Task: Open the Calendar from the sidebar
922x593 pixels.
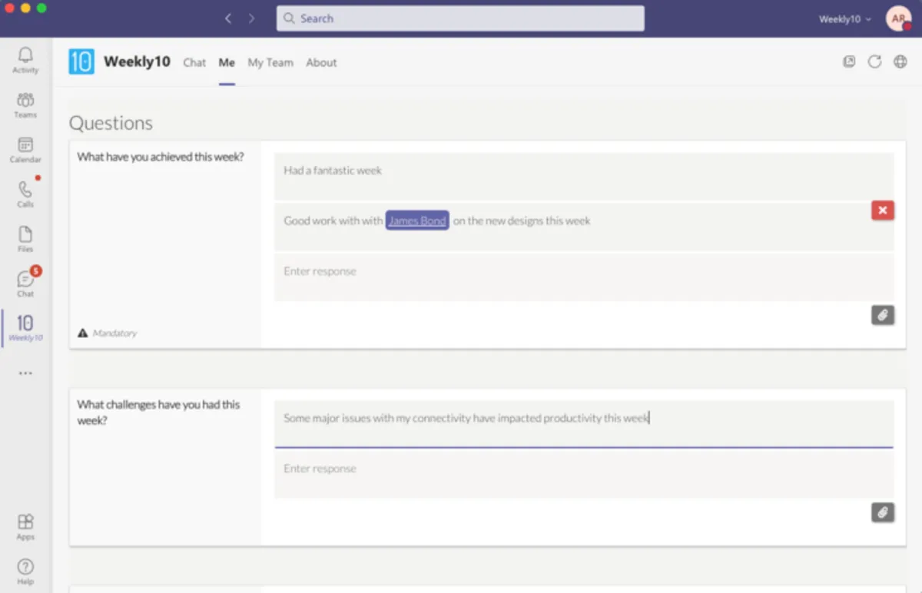Action: pyautogui.click(x=25, y=149)
